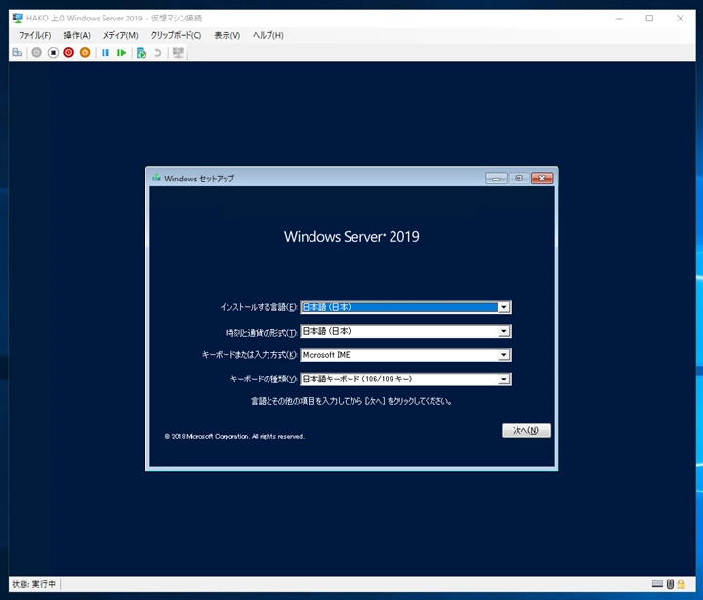Maximize the Windows セットアップ dialog

click(x=518, y=179)
